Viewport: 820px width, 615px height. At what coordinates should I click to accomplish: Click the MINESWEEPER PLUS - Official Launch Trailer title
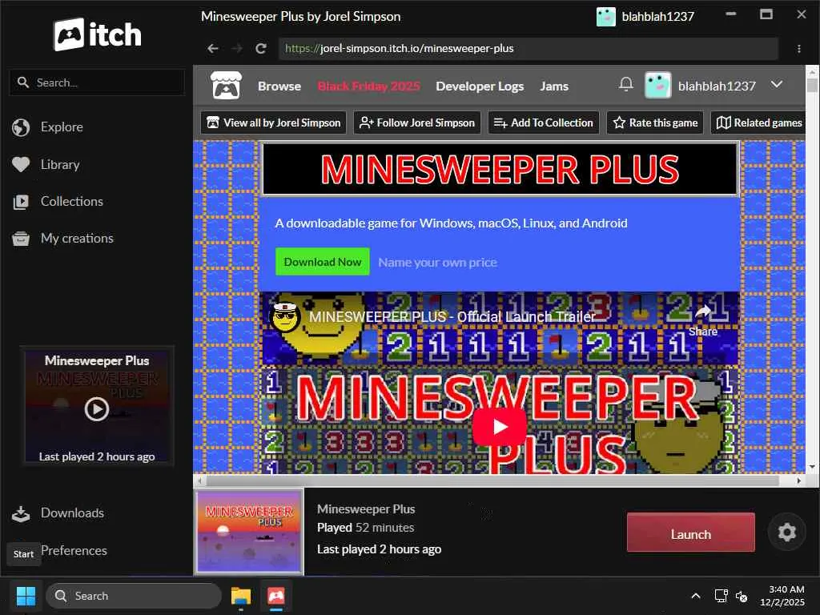(x=452, y=316)
